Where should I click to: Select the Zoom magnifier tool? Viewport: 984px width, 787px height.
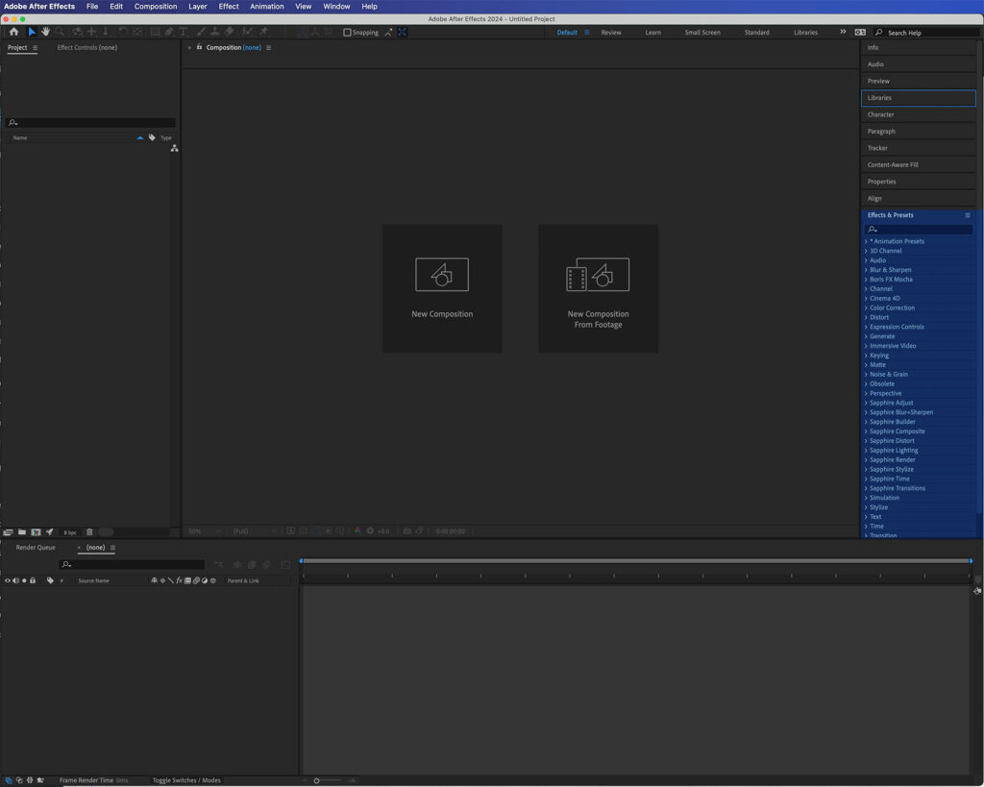(x=61, y=32)
